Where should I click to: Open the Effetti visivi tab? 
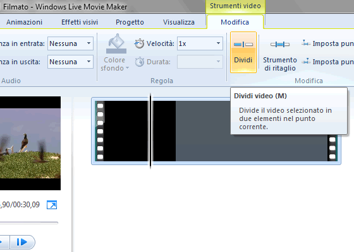(80, 22)
